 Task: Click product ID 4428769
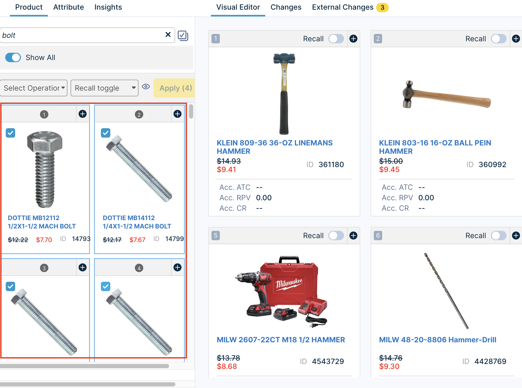tap(490, 361)
